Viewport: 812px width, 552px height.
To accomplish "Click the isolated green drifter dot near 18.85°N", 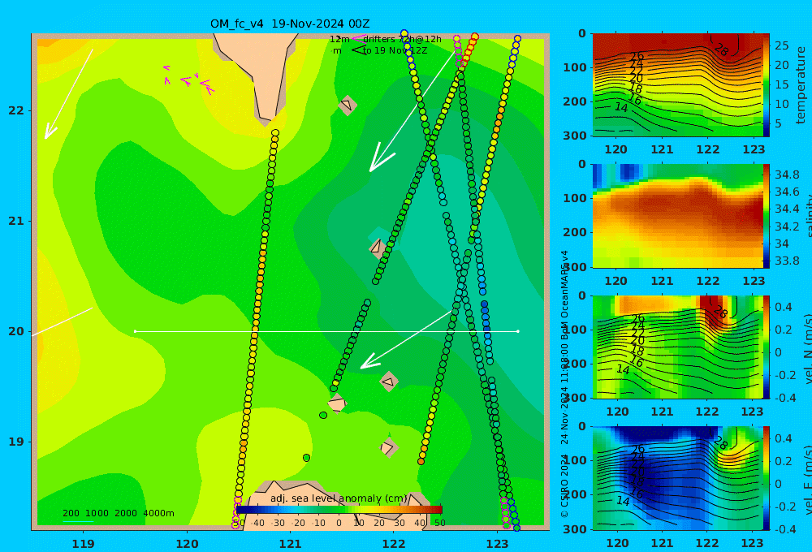I will [307, 458].
